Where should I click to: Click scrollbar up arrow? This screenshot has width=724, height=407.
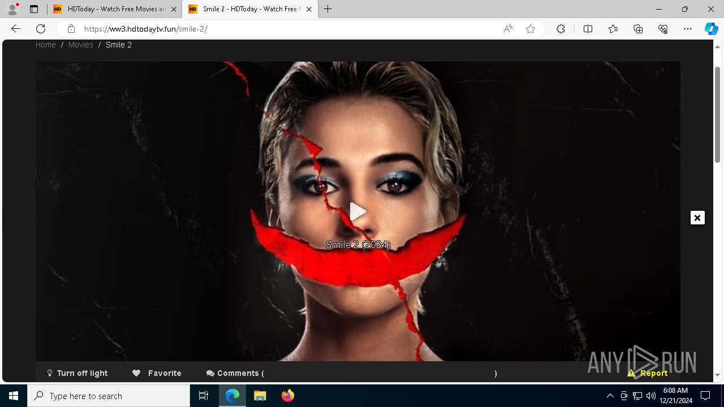[718, 47]
